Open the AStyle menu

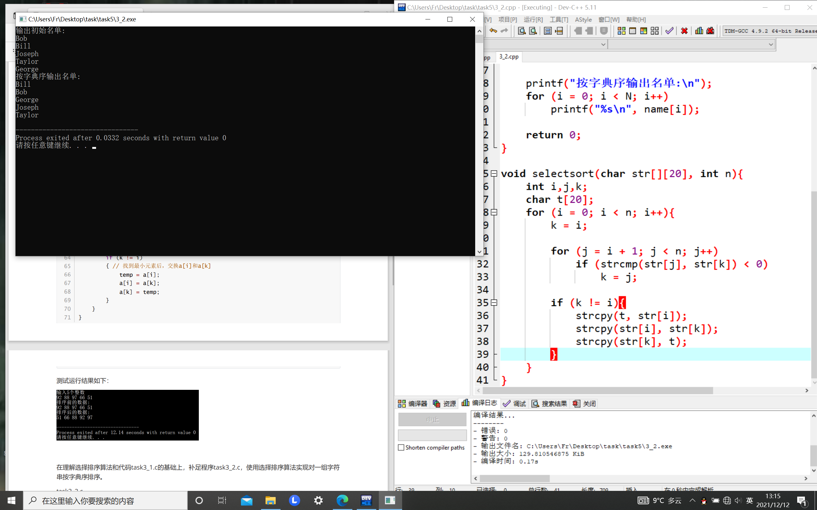(583, 19)
